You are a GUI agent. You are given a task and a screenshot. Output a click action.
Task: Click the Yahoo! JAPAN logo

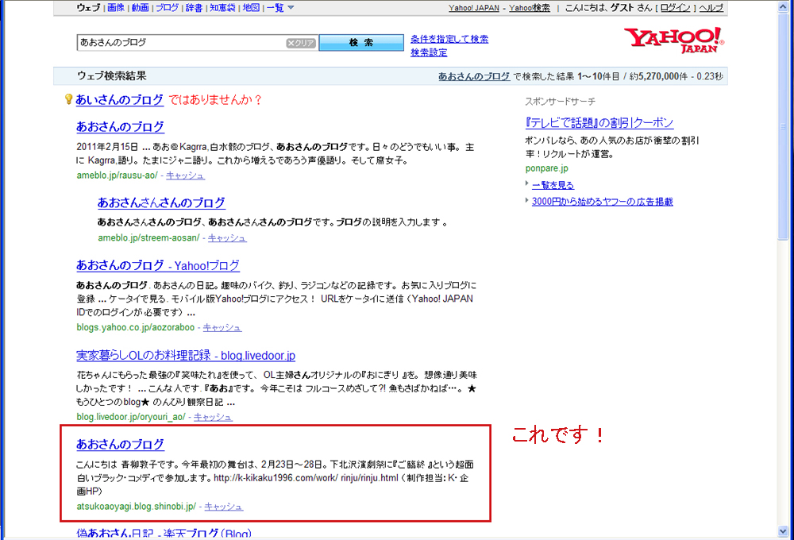pos(674,40)
